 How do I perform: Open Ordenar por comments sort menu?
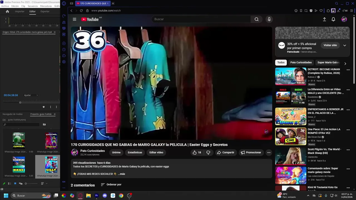[111, 184]
